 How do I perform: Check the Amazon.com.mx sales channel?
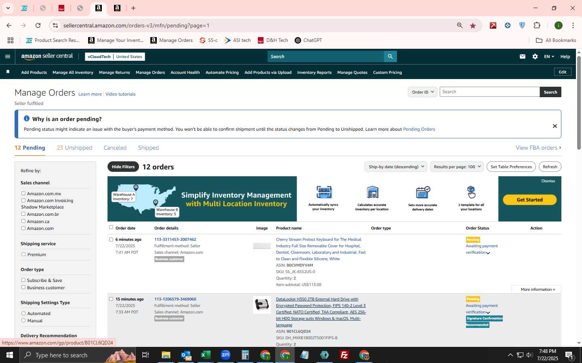click(23, 193)
